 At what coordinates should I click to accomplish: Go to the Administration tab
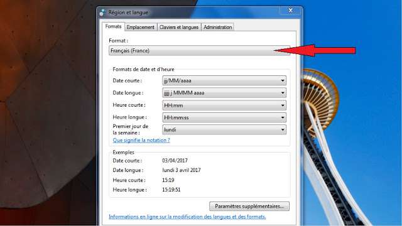218,27
